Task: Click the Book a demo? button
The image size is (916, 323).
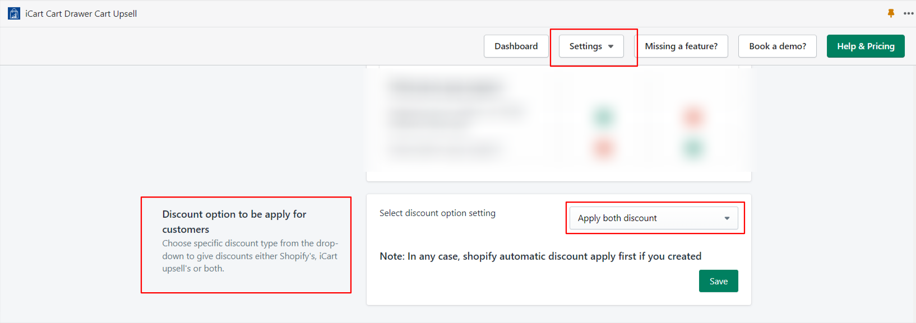Action: coord(778,46)
